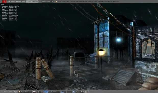Open the Game menu
Image resolution: width=158 pixels, height=93 pixels.
click(x=13, y=2)
